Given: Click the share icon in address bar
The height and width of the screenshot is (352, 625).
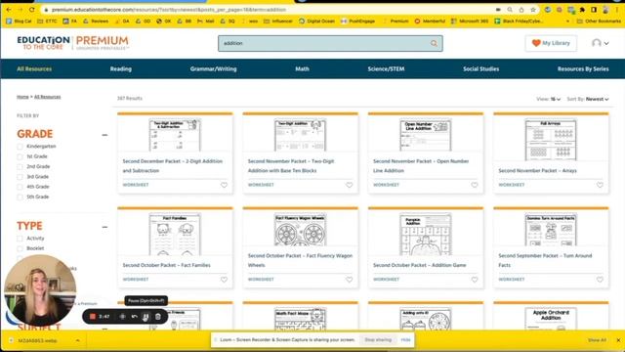Looking at the screenshot, I should click(521, 10).
